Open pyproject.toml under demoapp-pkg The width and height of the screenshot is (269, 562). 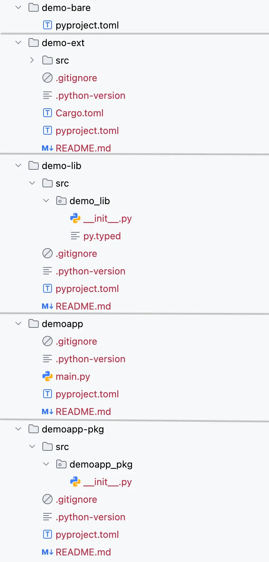point(87,535)
